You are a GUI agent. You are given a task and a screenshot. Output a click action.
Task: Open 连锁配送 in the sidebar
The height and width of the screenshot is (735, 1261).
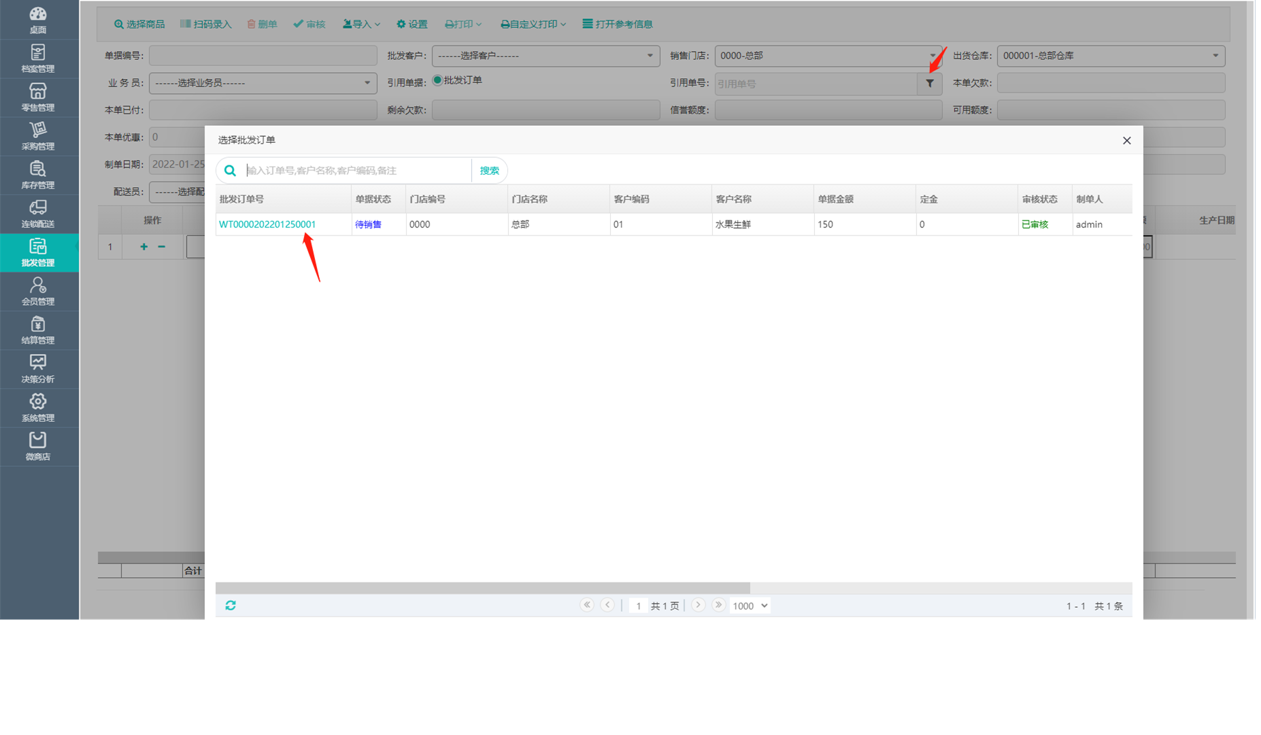pyautogui.click(x=38, y=214)
